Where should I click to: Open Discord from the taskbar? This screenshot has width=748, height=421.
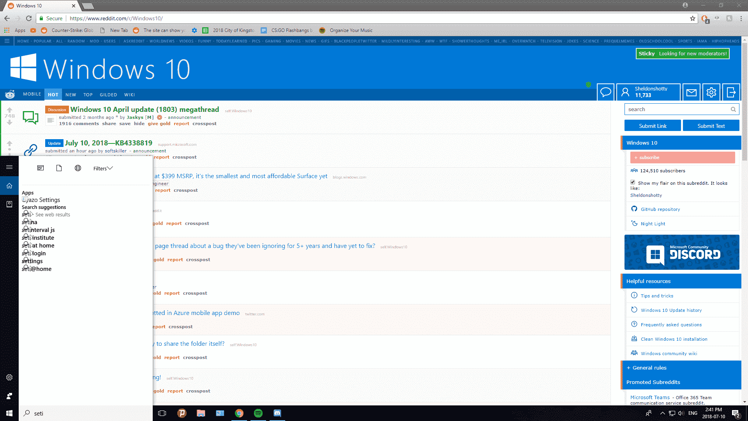[277, 413]
